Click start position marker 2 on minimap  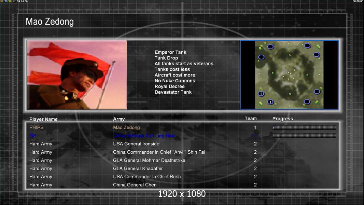(261, 94)
